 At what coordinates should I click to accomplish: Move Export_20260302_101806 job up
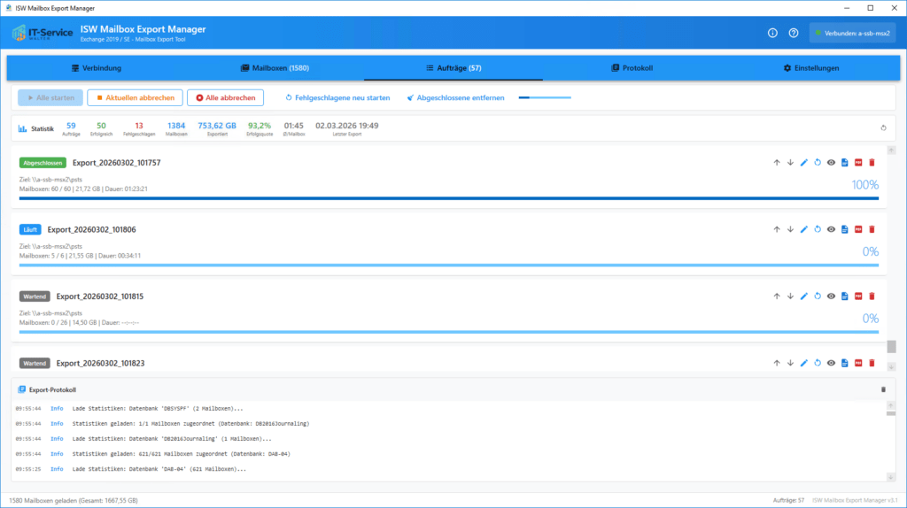[x=776, y=229]
